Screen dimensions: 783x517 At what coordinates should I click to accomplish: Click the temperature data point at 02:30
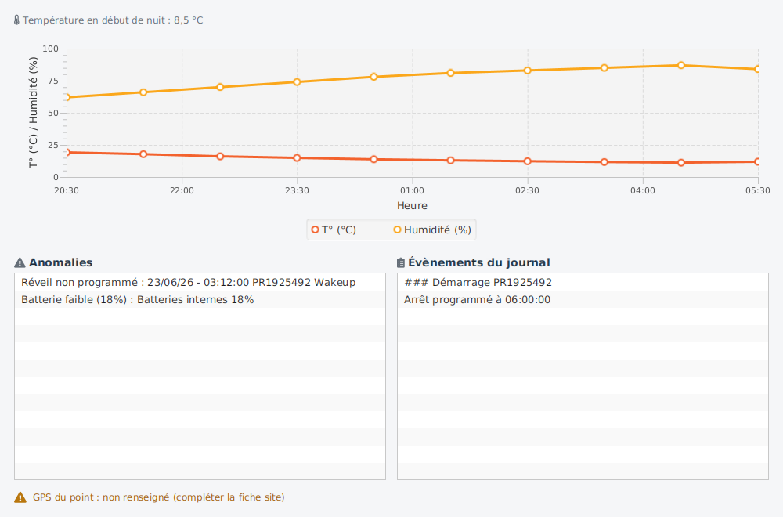pyautogui.click(x=527, y=161)
